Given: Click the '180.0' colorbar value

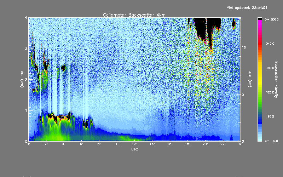Looking at the screenshot, I should pyautogui.click(x=270, y=68).
